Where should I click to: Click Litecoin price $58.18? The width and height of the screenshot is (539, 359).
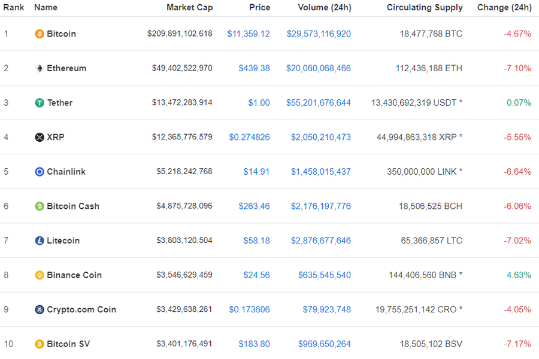(x=257, y=241)
